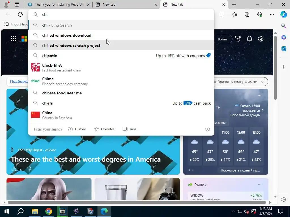The height and width of the screenshot is (217, 290).
Task: Filter search by History
Action: click(77, 129)
